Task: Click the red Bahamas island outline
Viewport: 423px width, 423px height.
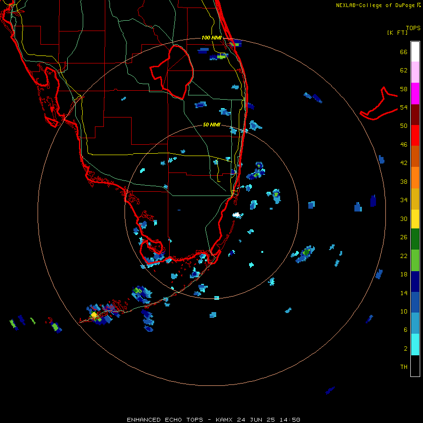Action: 379,103
